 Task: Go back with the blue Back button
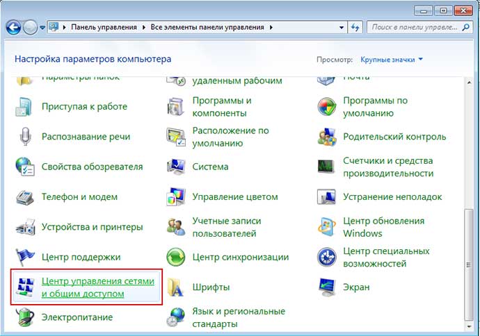click(13, 28)
